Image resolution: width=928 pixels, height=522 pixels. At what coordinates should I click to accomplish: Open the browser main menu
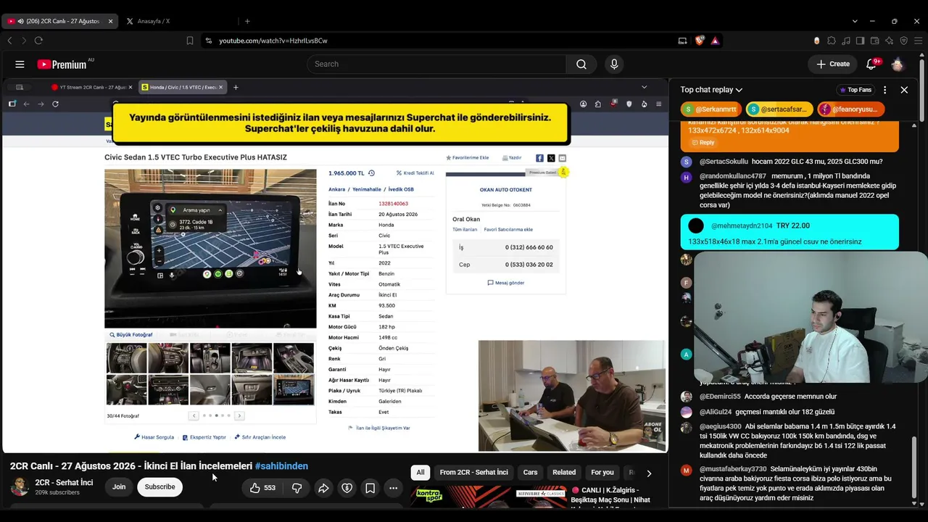[x=918, y=41]
